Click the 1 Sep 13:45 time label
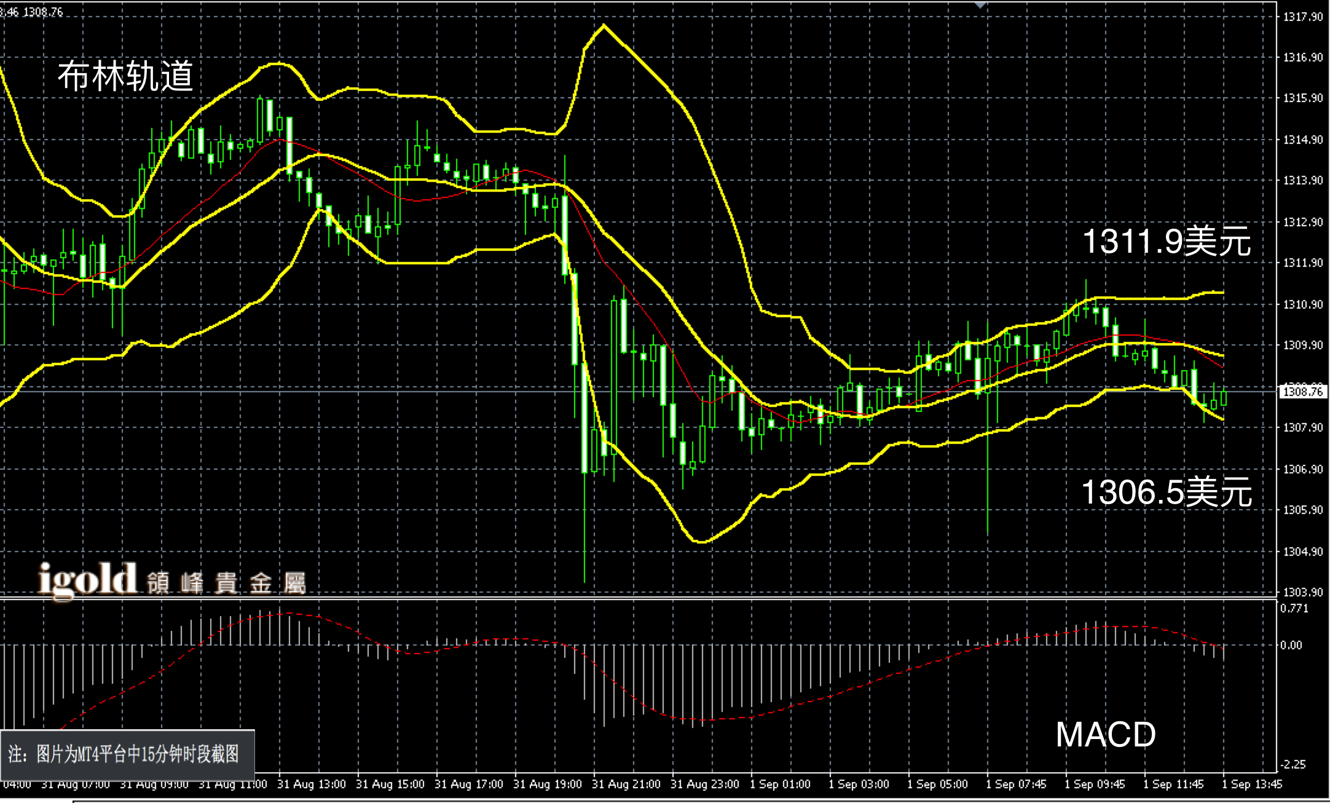The height and width of the screenshot is (803, 1330). [x=1251, y=785]
